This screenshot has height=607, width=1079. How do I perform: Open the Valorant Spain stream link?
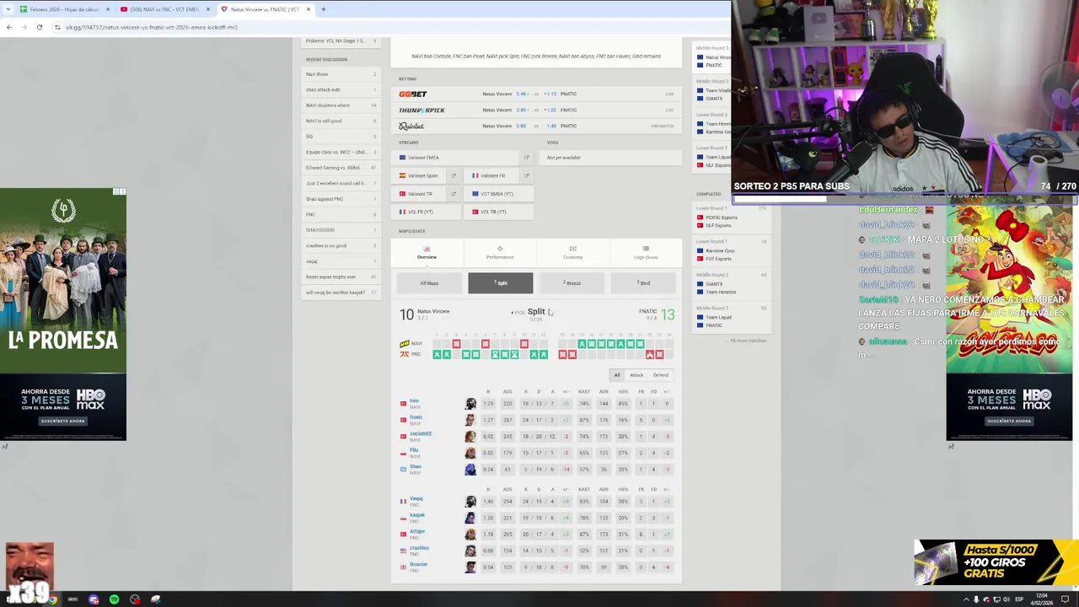420,176
